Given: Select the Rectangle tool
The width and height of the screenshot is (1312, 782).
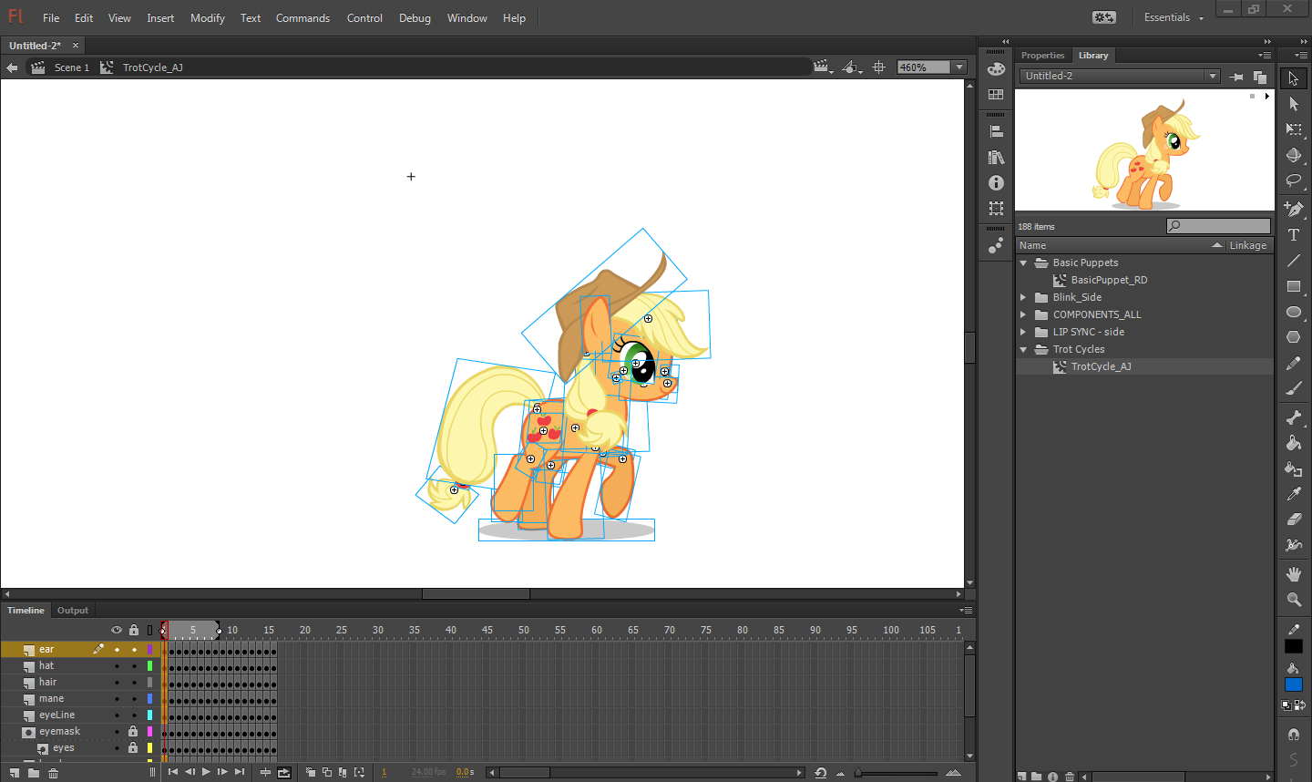Looking at the screenshot, I should coord(1293,286).
